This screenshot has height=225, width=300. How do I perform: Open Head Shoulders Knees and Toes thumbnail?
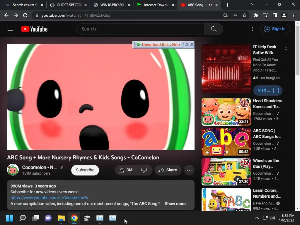[x=226, y=112]
